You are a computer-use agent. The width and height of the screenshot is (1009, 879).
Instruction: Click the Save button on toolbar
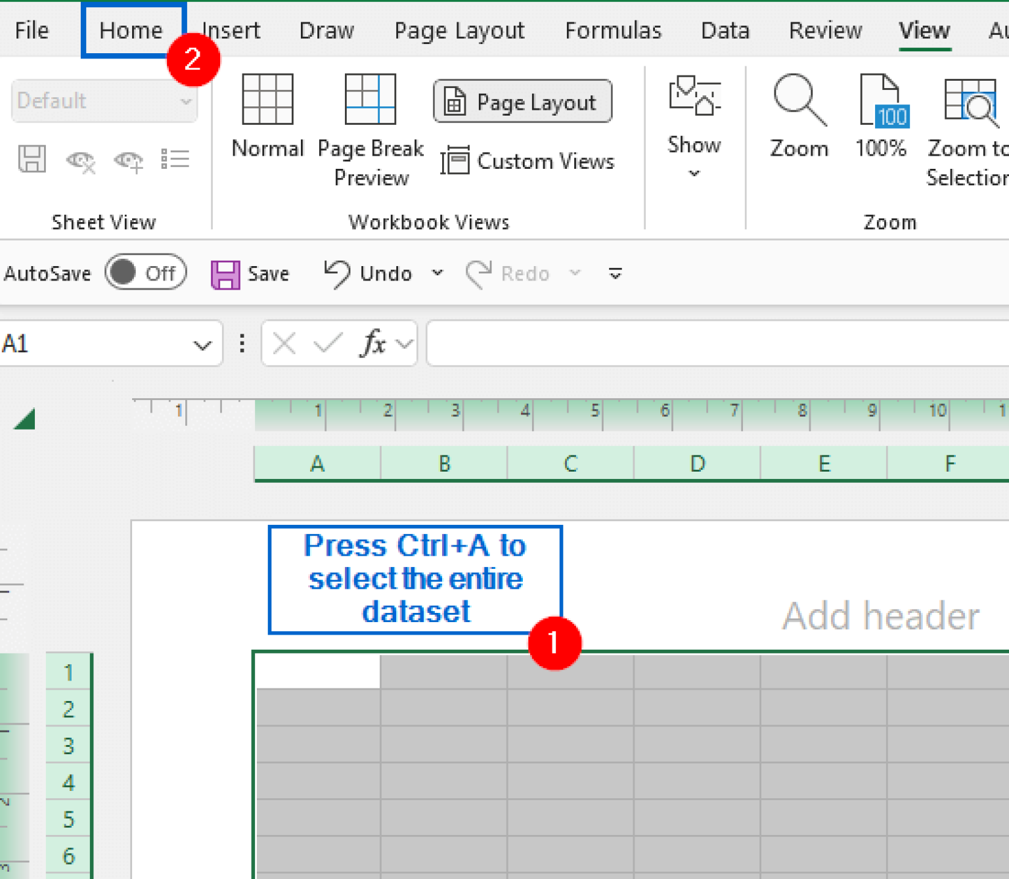250,273
